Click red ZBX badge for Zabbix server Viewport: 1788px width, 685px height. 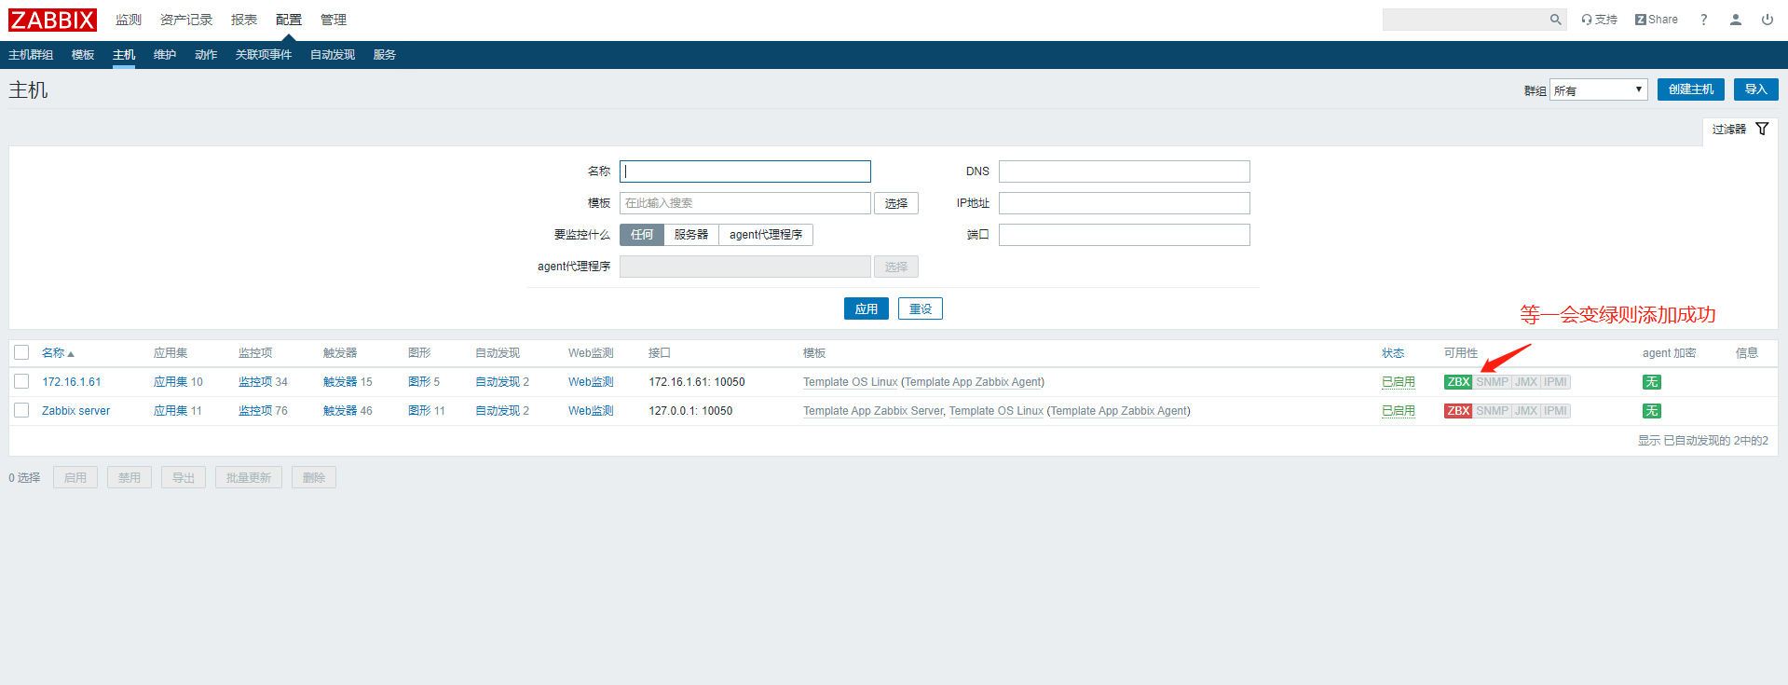coord(1458,411)
